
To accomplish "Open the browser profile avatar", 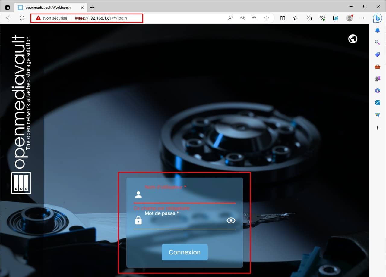I will 350,18.
